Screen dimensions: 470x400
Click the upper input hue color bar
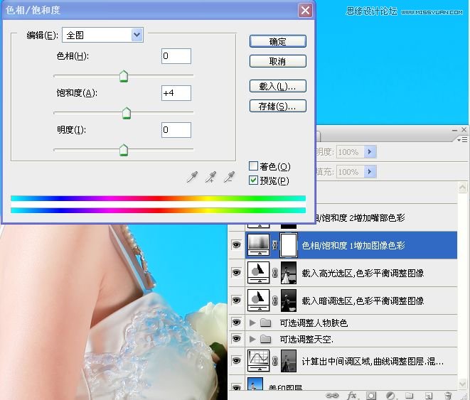coord(159,198)
